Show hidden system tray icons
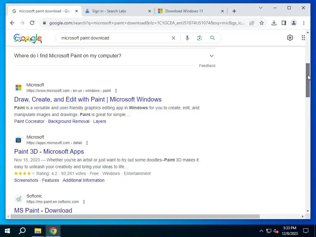 coord(261,231)
